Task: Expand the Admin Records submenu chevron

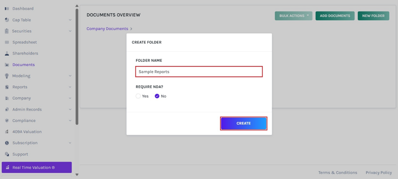Action: 70,109
